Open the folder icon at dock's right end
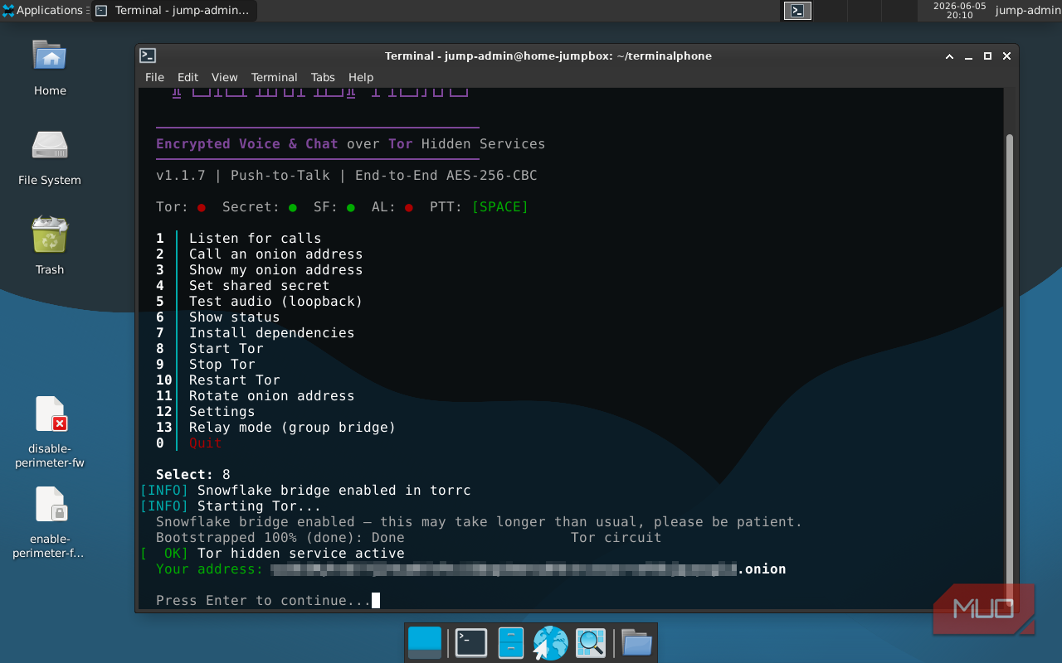The image size is (1062, 663). [x=636, y=642]
